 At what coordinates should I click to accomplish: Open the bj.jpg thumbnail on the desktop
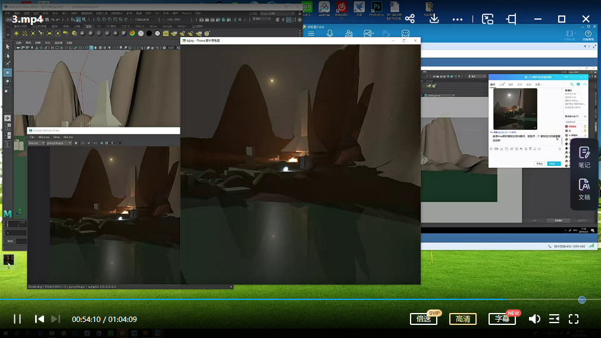click(8, 261)
